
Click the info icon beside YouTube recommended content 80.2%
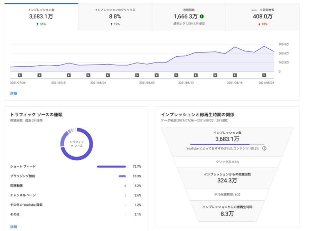click(264, 148)
